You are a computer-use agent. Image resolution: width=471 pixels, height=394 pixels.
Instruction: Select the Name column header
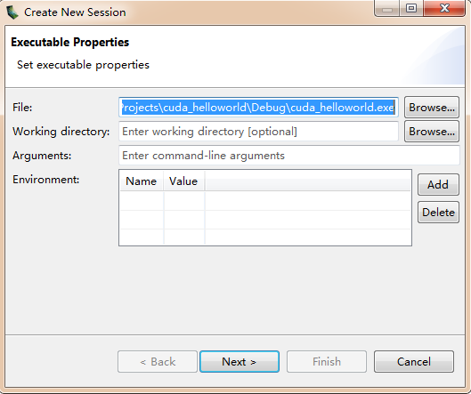(142, 181)
